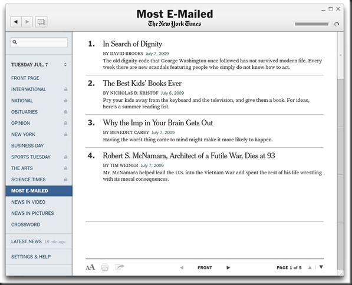Click the July 6, 2009 date on Kristof article
This screenshot has height=285, width=352.
[172, 93]
